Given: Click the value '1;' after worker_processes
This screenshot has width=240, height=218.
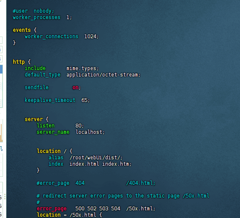Looking at the screenshot, I should point(69,17).
